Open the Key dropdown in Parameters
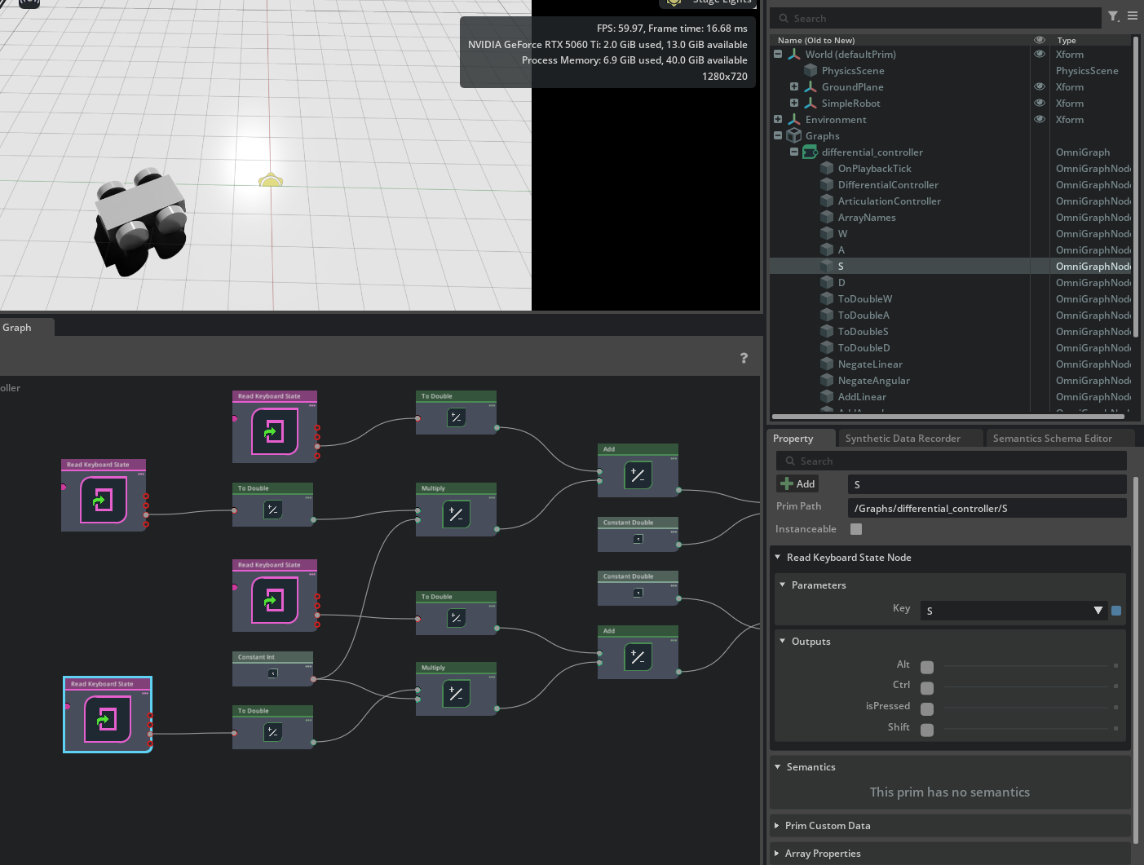The image size is (1144, 865). [1013, 611]
